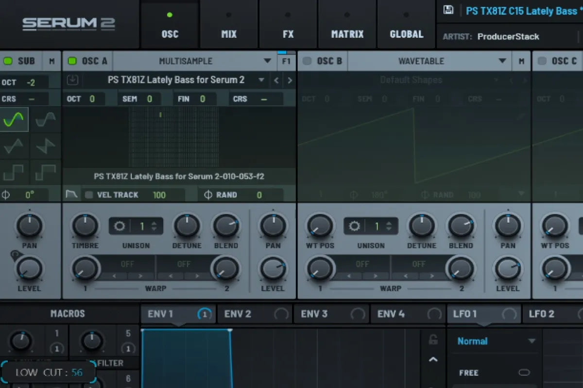Select the pulse sub oscillator wave shape

pyautogui.click(x=45, y=172)
